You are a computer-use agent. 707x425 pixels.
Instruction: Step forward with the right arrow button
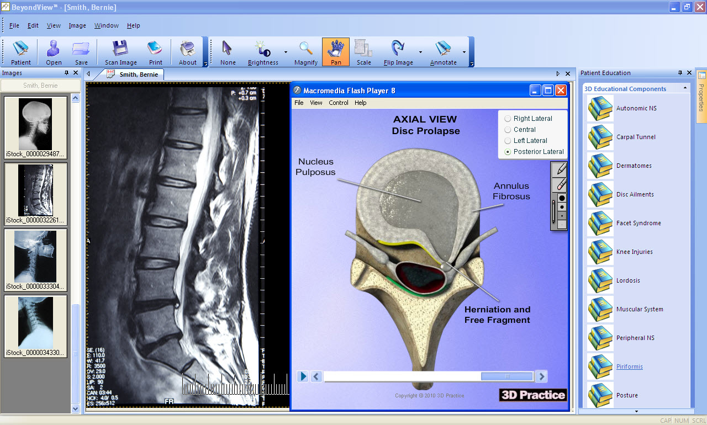click(542, 376)
